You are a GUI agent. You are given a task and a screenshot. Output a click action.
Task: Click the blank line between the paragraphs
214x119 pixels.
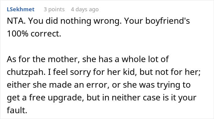107,47
